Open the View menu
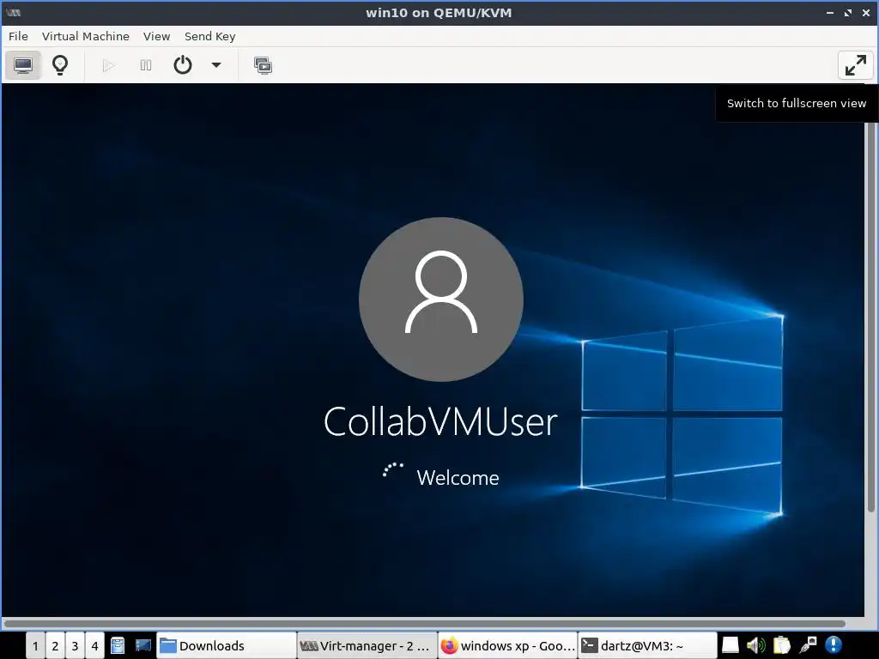Image resolution: width=879 pixels, height=659 pixels. pyautogui.click(x=156, y=36)
